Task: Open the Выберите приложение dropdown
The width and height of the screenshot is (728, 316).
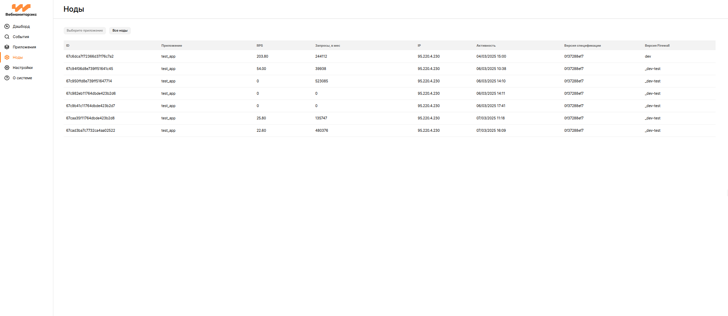Action: pyautogui.click(x=85, y=31)
